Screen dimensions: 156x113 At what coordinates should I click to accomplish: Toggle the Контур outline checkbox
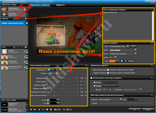click(48, 100)
